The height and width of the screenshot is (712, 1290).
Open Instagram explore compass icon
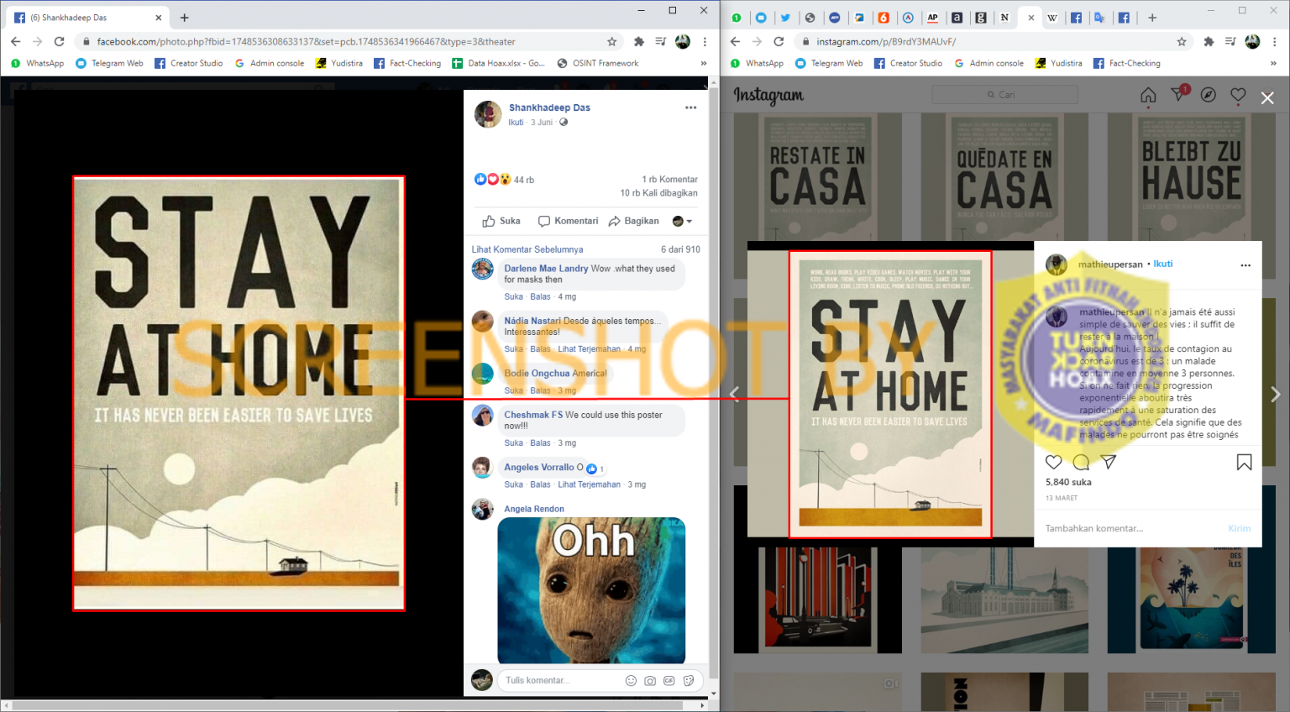pyautogui.click(x=1209, y=95)
